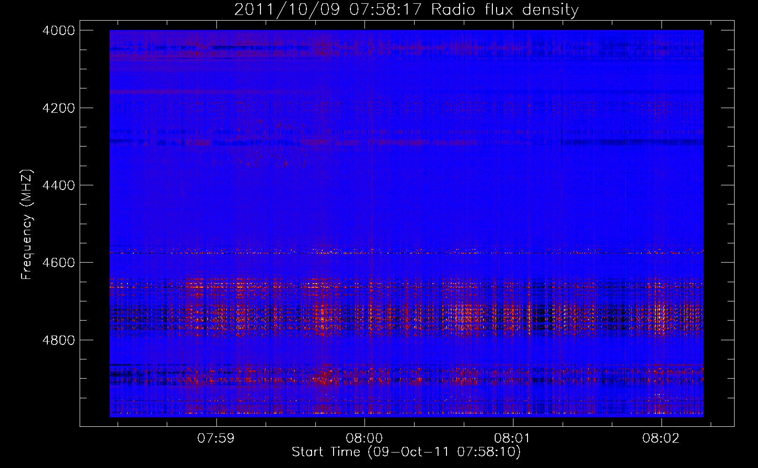Click the 4200 frequency axis label

59,108
